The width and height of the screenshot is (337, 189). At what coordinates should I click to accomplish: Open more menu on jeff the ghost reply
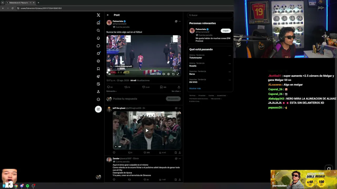180,108
